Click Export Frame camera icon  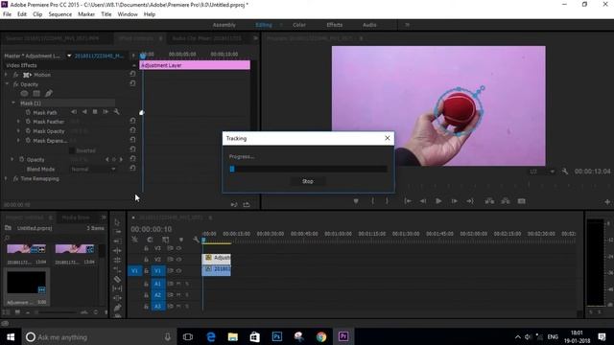click(x=521, y=201)
